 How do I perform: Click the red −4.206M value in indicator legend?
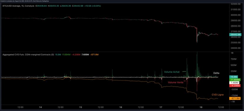(x=76, y=54)
